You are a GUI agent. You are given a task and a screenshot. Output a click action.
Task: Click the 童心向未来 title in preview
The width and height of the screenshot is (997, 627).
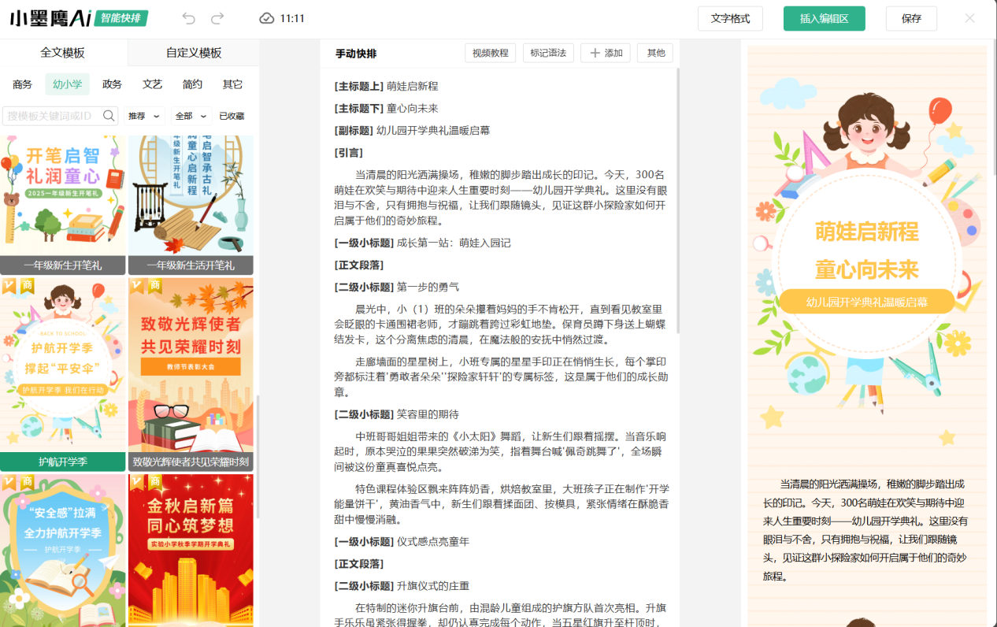point(867,269)
